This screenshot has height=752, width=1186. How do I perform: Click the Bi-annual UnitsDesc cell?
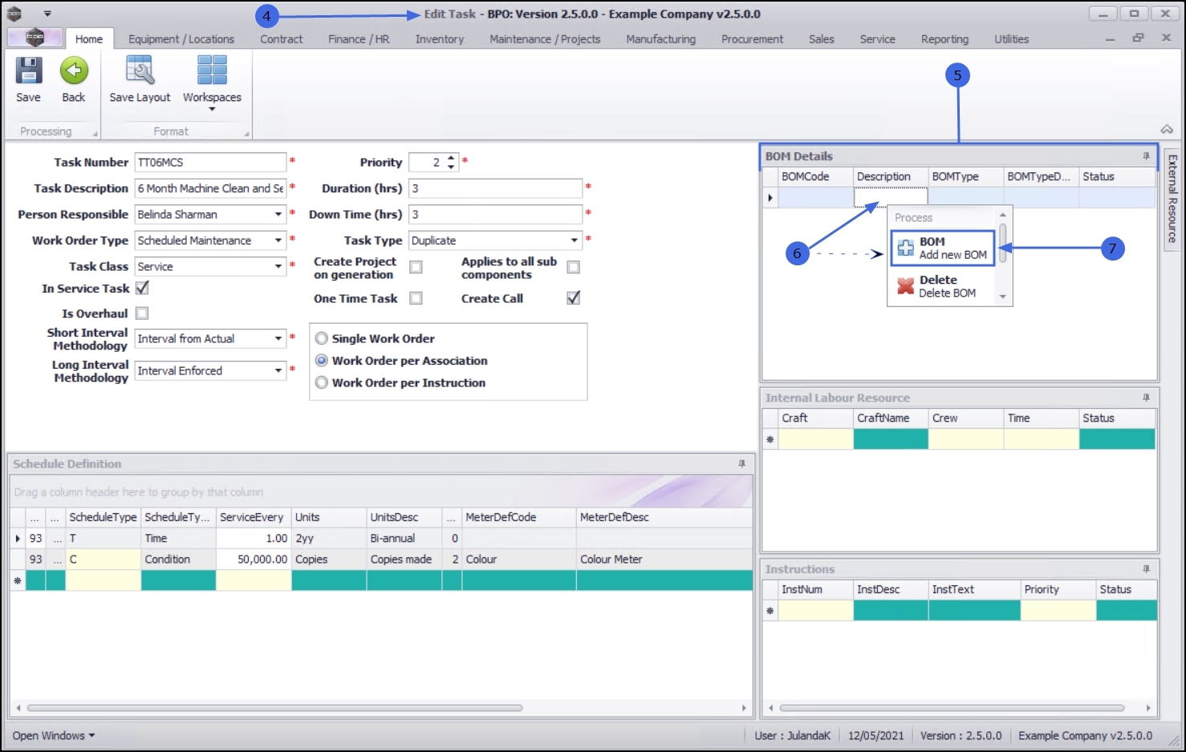403,539
